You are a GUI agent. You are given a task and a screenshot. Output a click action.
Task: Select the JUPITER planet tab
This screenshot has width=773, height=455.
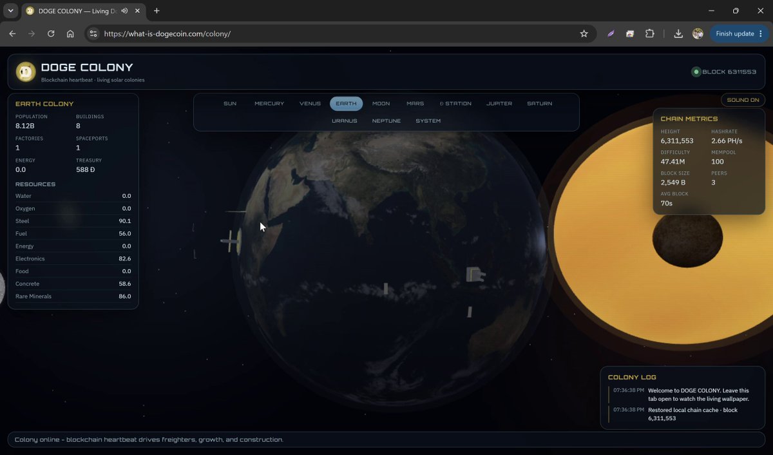coord(499,104)
